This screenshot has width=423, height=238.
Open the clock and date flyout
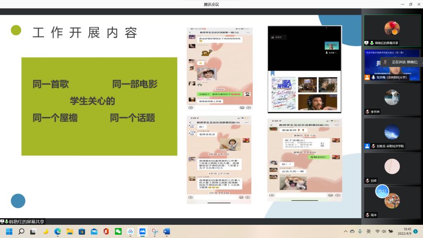407,231
